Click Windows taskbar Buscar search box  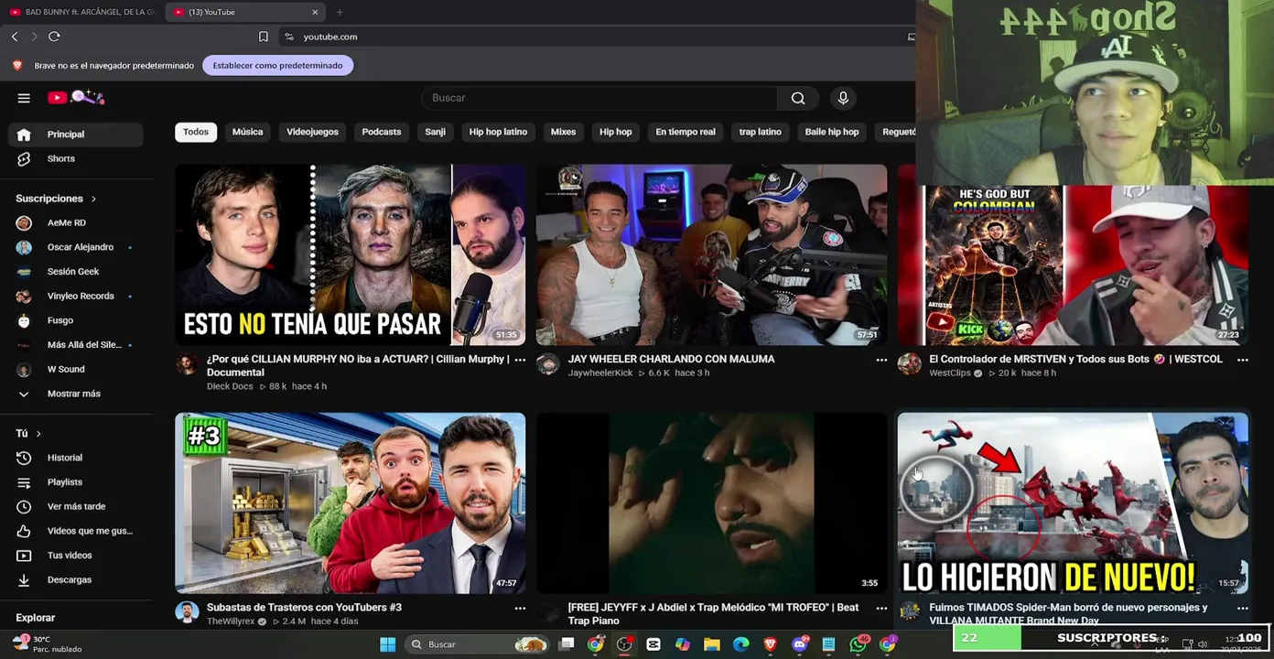[476, 644]
